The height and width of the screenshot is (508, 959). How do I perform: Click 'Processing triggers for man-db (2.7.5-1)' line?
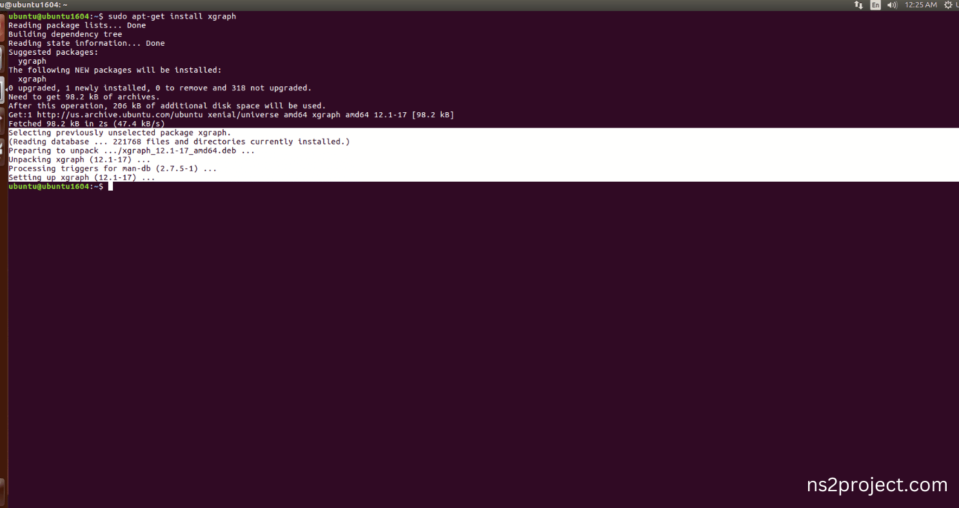pyautogui.click(x=113, y=169)
